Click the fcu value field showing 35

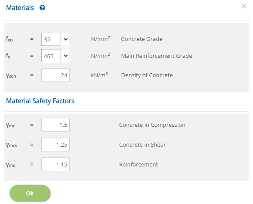51,39
